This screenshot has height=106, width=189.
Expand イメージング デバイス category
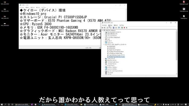[x=104, y=36]
